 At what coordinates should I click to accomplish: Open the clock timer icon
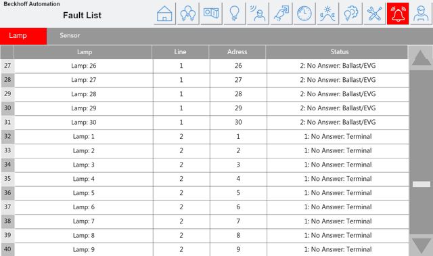pos(304,14)
